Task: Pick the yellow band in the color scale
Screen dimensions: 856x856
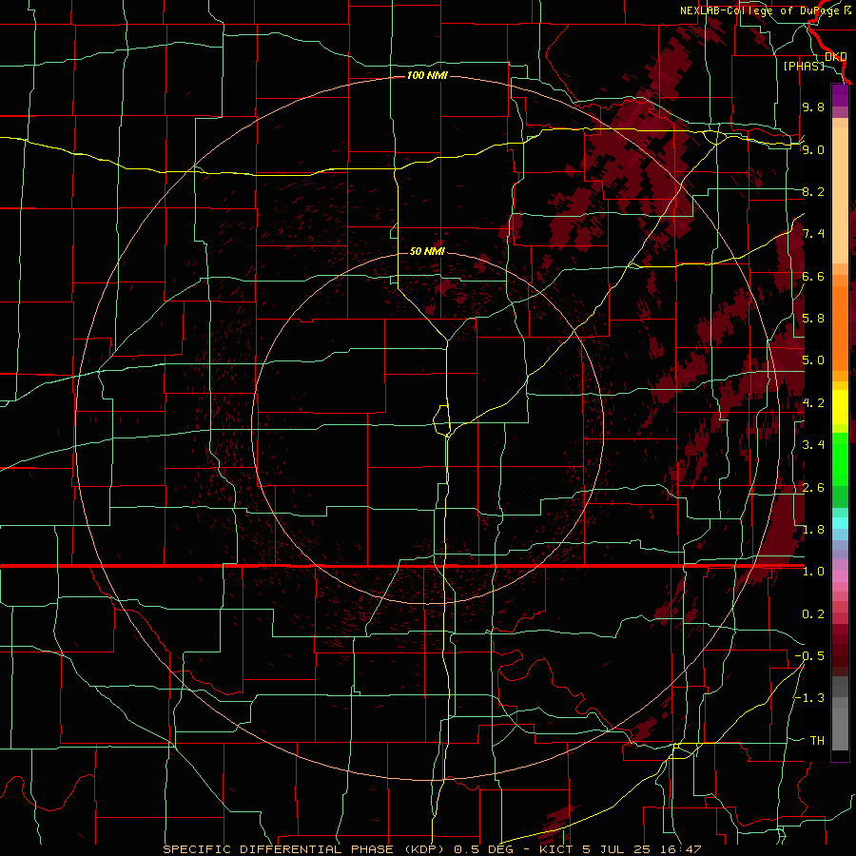Action: pos(840,407)
